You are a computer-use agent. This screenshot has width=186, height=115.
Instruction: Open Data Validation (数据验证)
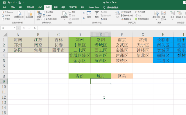point(126,19)
